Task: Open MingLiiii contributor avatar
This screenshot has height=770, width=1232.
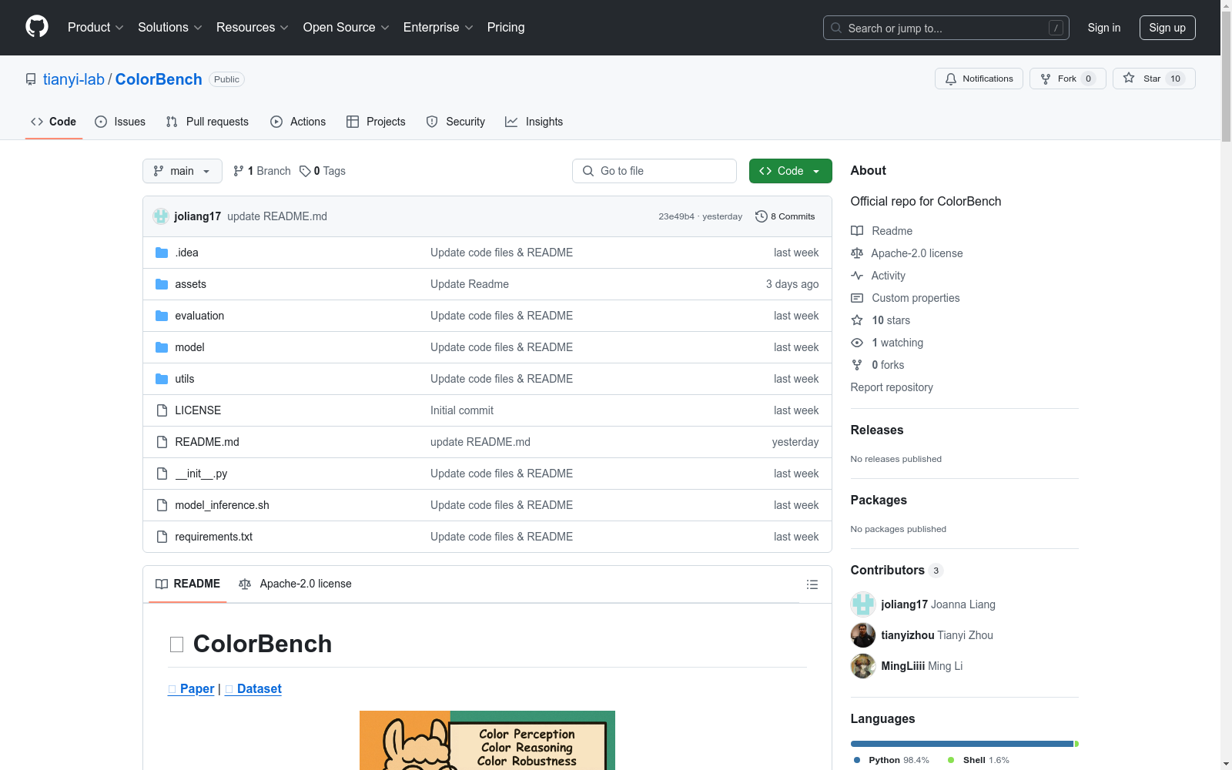Action: [863, 666]
